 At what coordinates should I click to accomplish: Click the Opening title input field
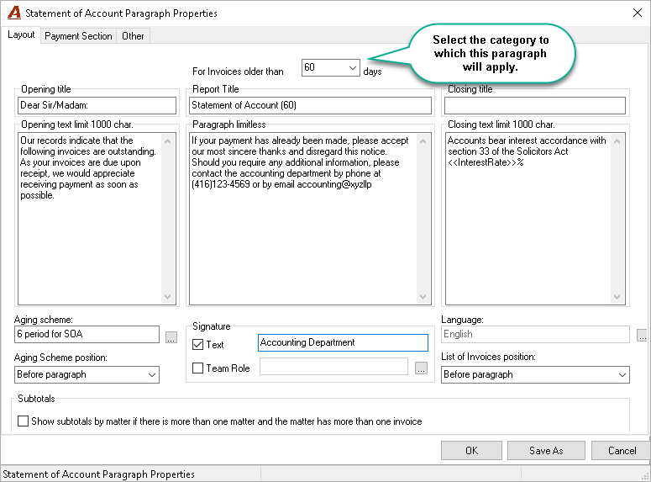pyautogui.click(x=97, y=105)
